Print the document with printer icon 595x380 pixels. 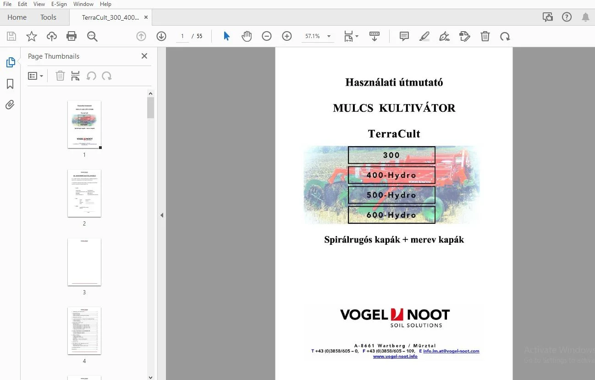click(72, 36)
